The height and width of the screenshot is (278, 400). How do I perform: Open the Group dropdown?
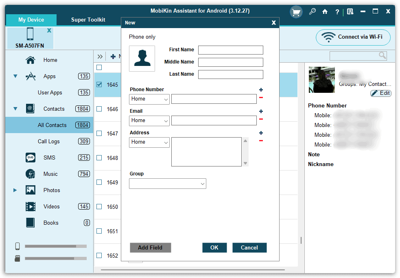click(x=168, y=184)
